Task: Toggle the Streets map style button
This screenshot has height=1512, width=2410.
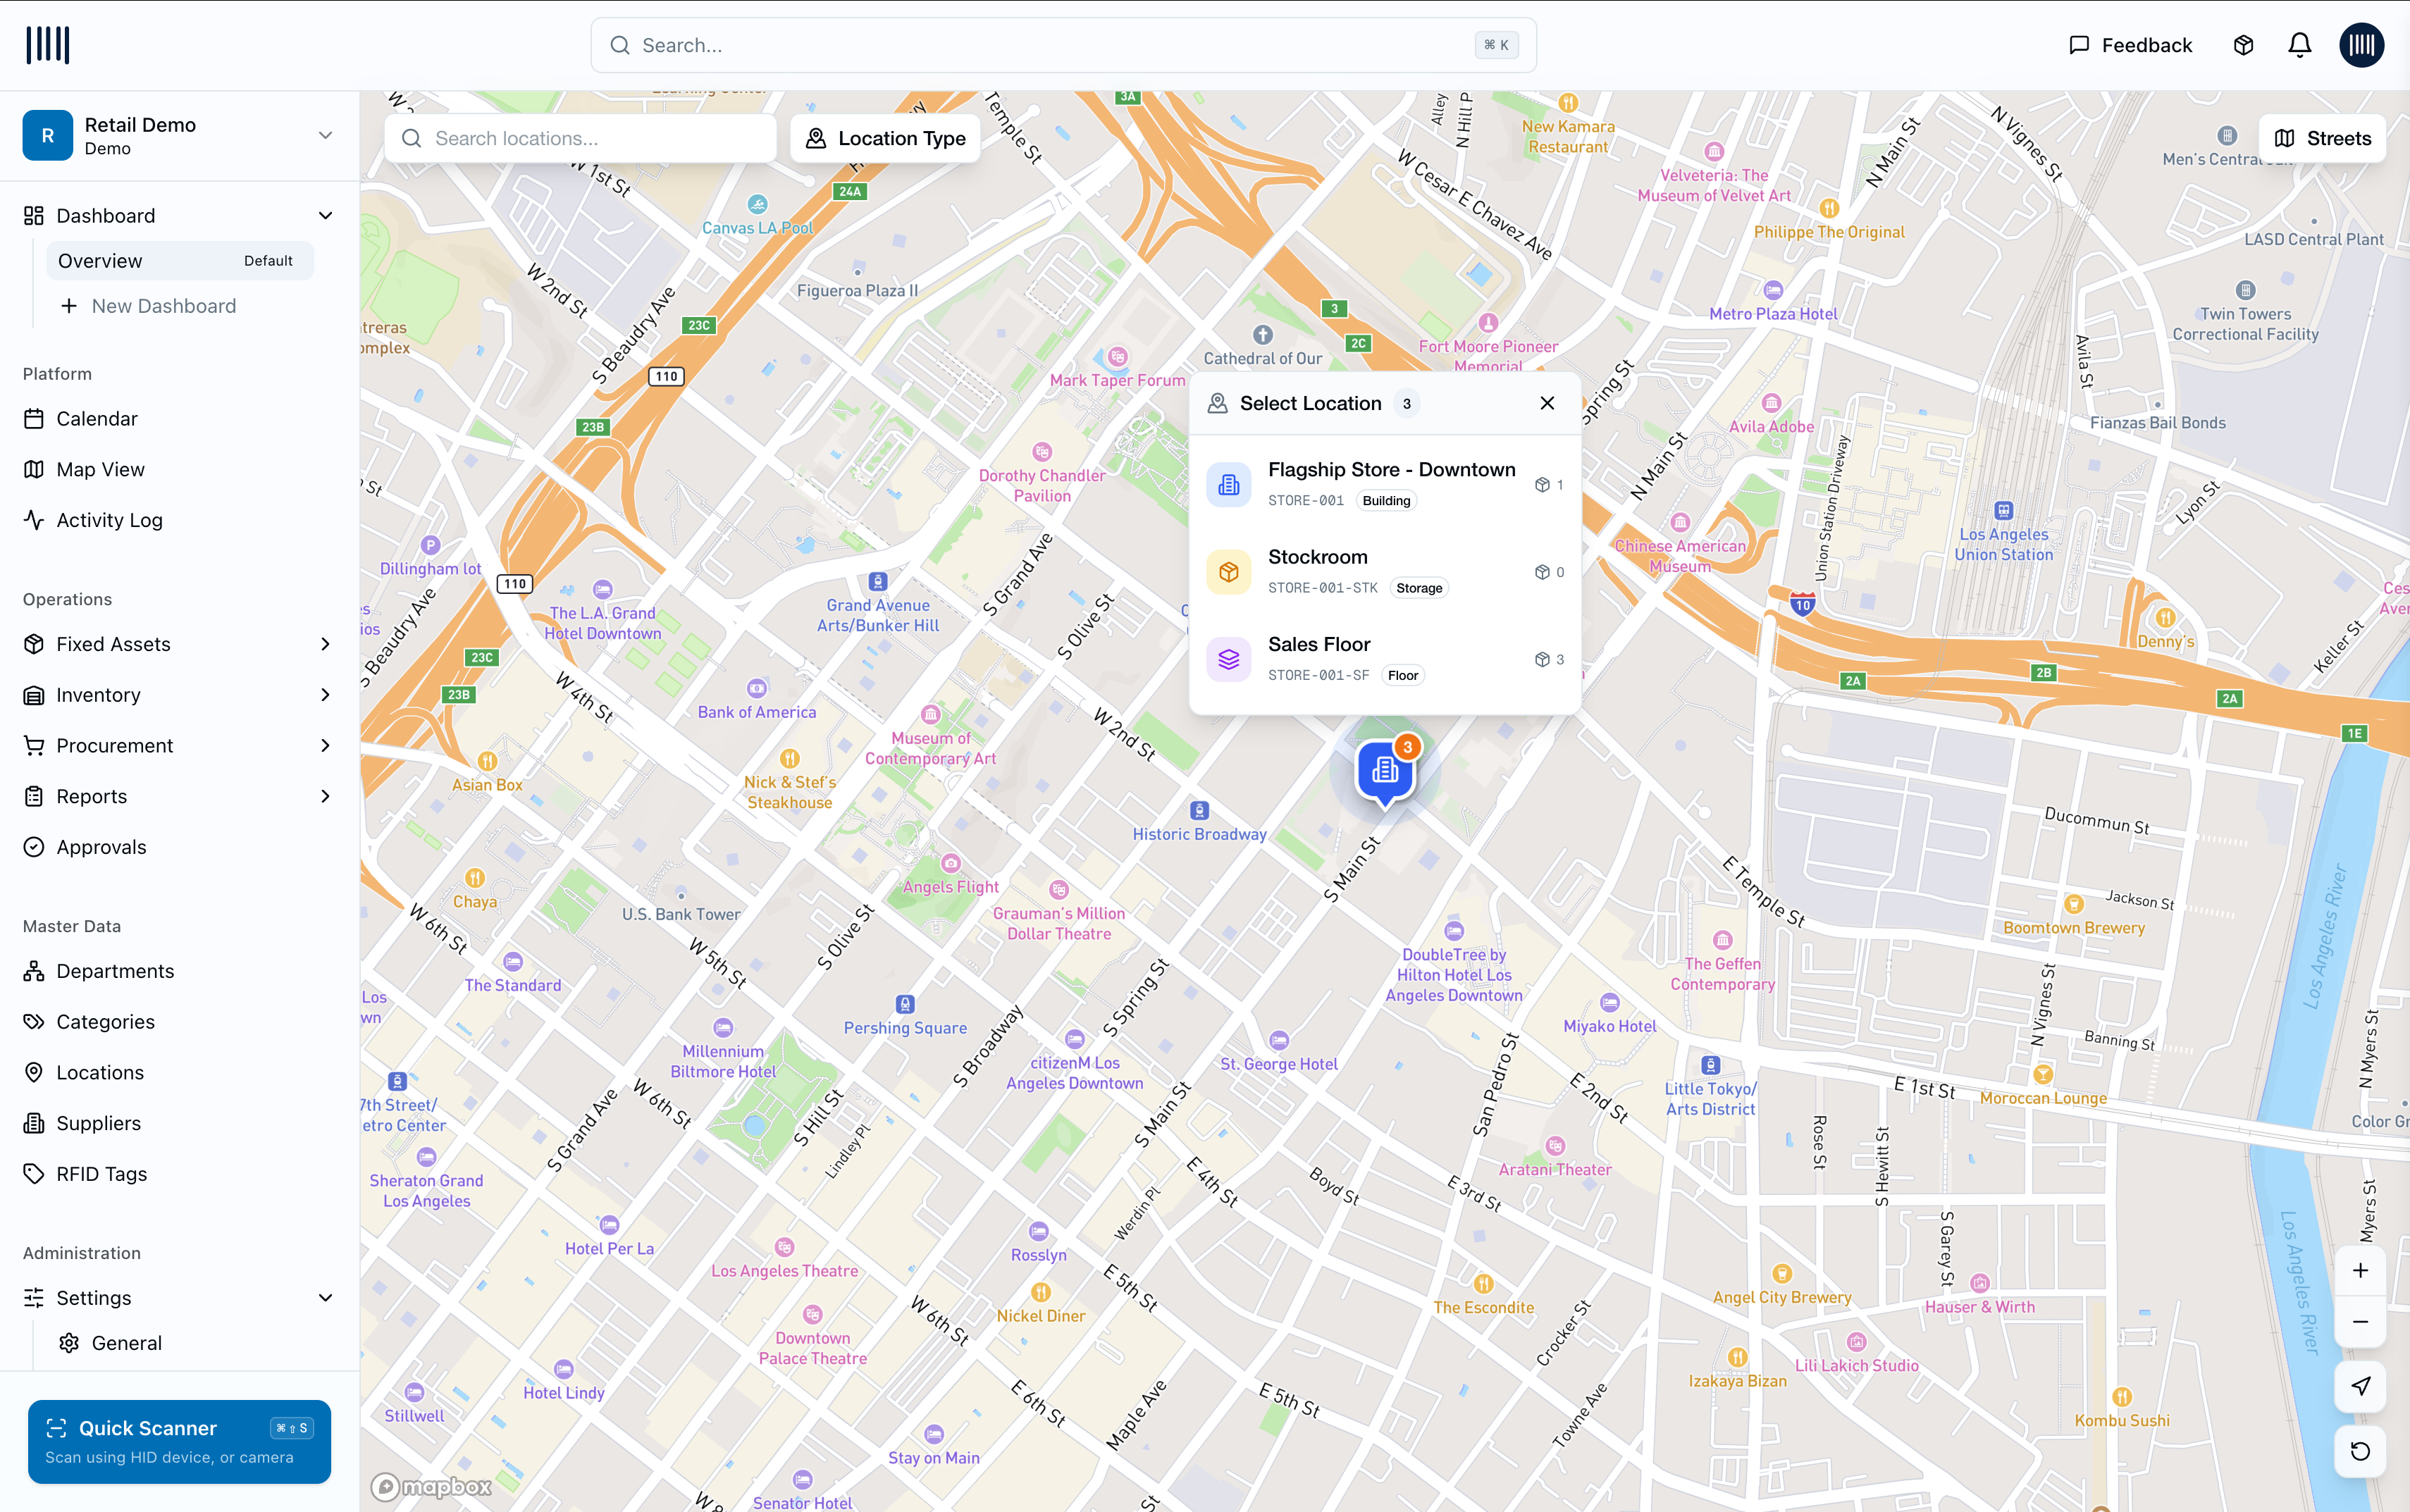Action: 2322,138
